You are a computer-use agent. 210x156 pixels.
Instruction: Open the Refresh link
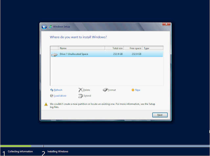(x=58, y=90)
